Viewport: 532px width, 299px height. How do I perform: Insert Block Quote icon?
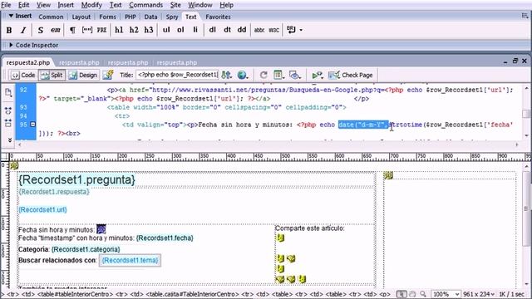point(86,30)
